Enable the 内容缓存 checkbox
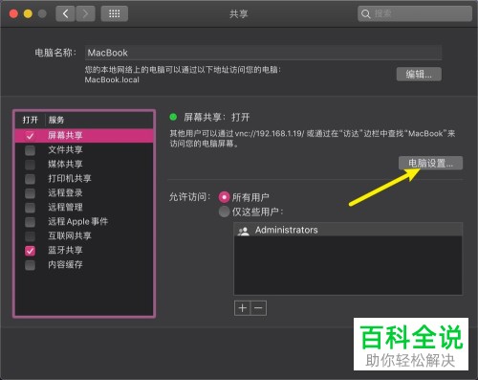 (x=30, y=265)
